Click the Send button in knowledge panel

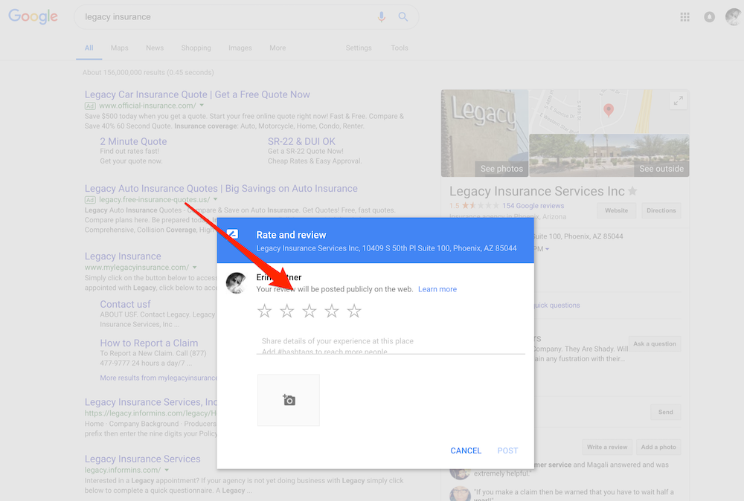point(665,412)
